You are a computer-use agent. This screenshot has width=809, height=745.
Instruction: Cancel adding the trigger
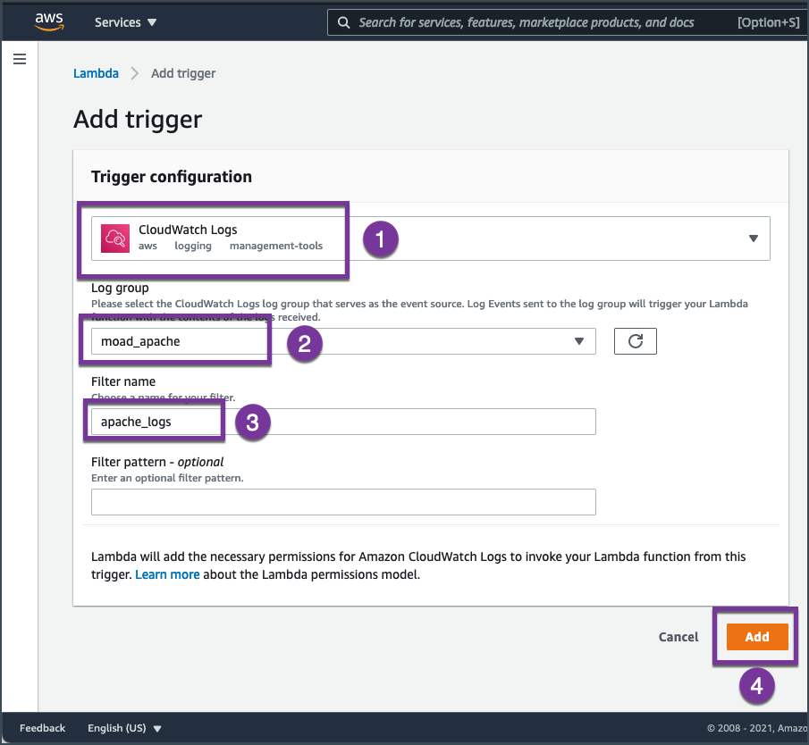(x=678, y=637)
